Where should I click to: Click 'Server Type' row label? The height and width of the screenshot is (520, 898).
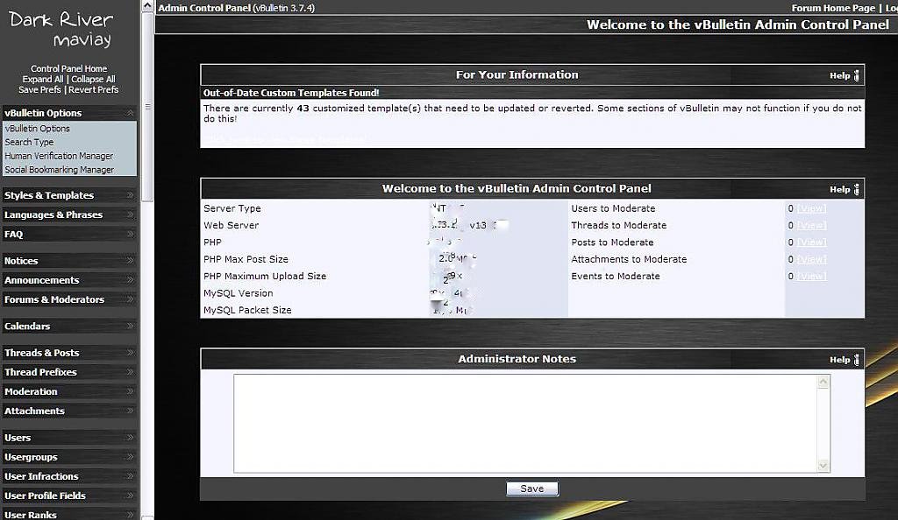pyautogui.click(x=232, y=208)
